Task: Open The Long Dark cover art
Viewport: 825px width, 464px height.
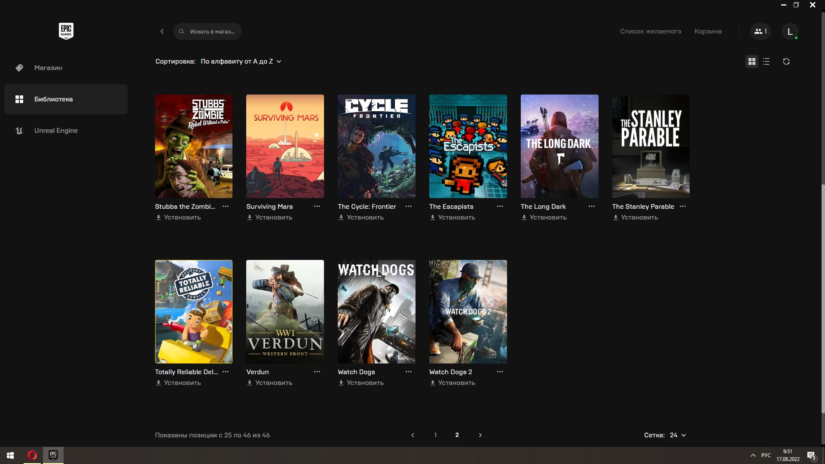Action: [x=559, y=146]
